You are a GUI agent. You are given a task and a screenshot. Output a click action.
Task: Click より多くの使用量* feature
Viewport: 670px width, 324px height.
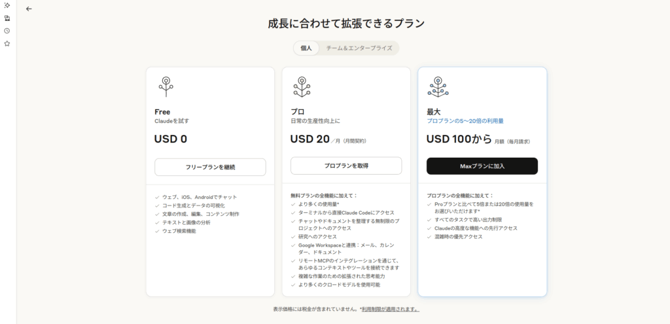coord(319,204)
